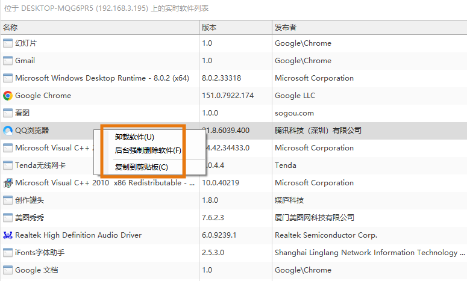Click publisher Google LLC cell
467x281 pixels.
295,96
